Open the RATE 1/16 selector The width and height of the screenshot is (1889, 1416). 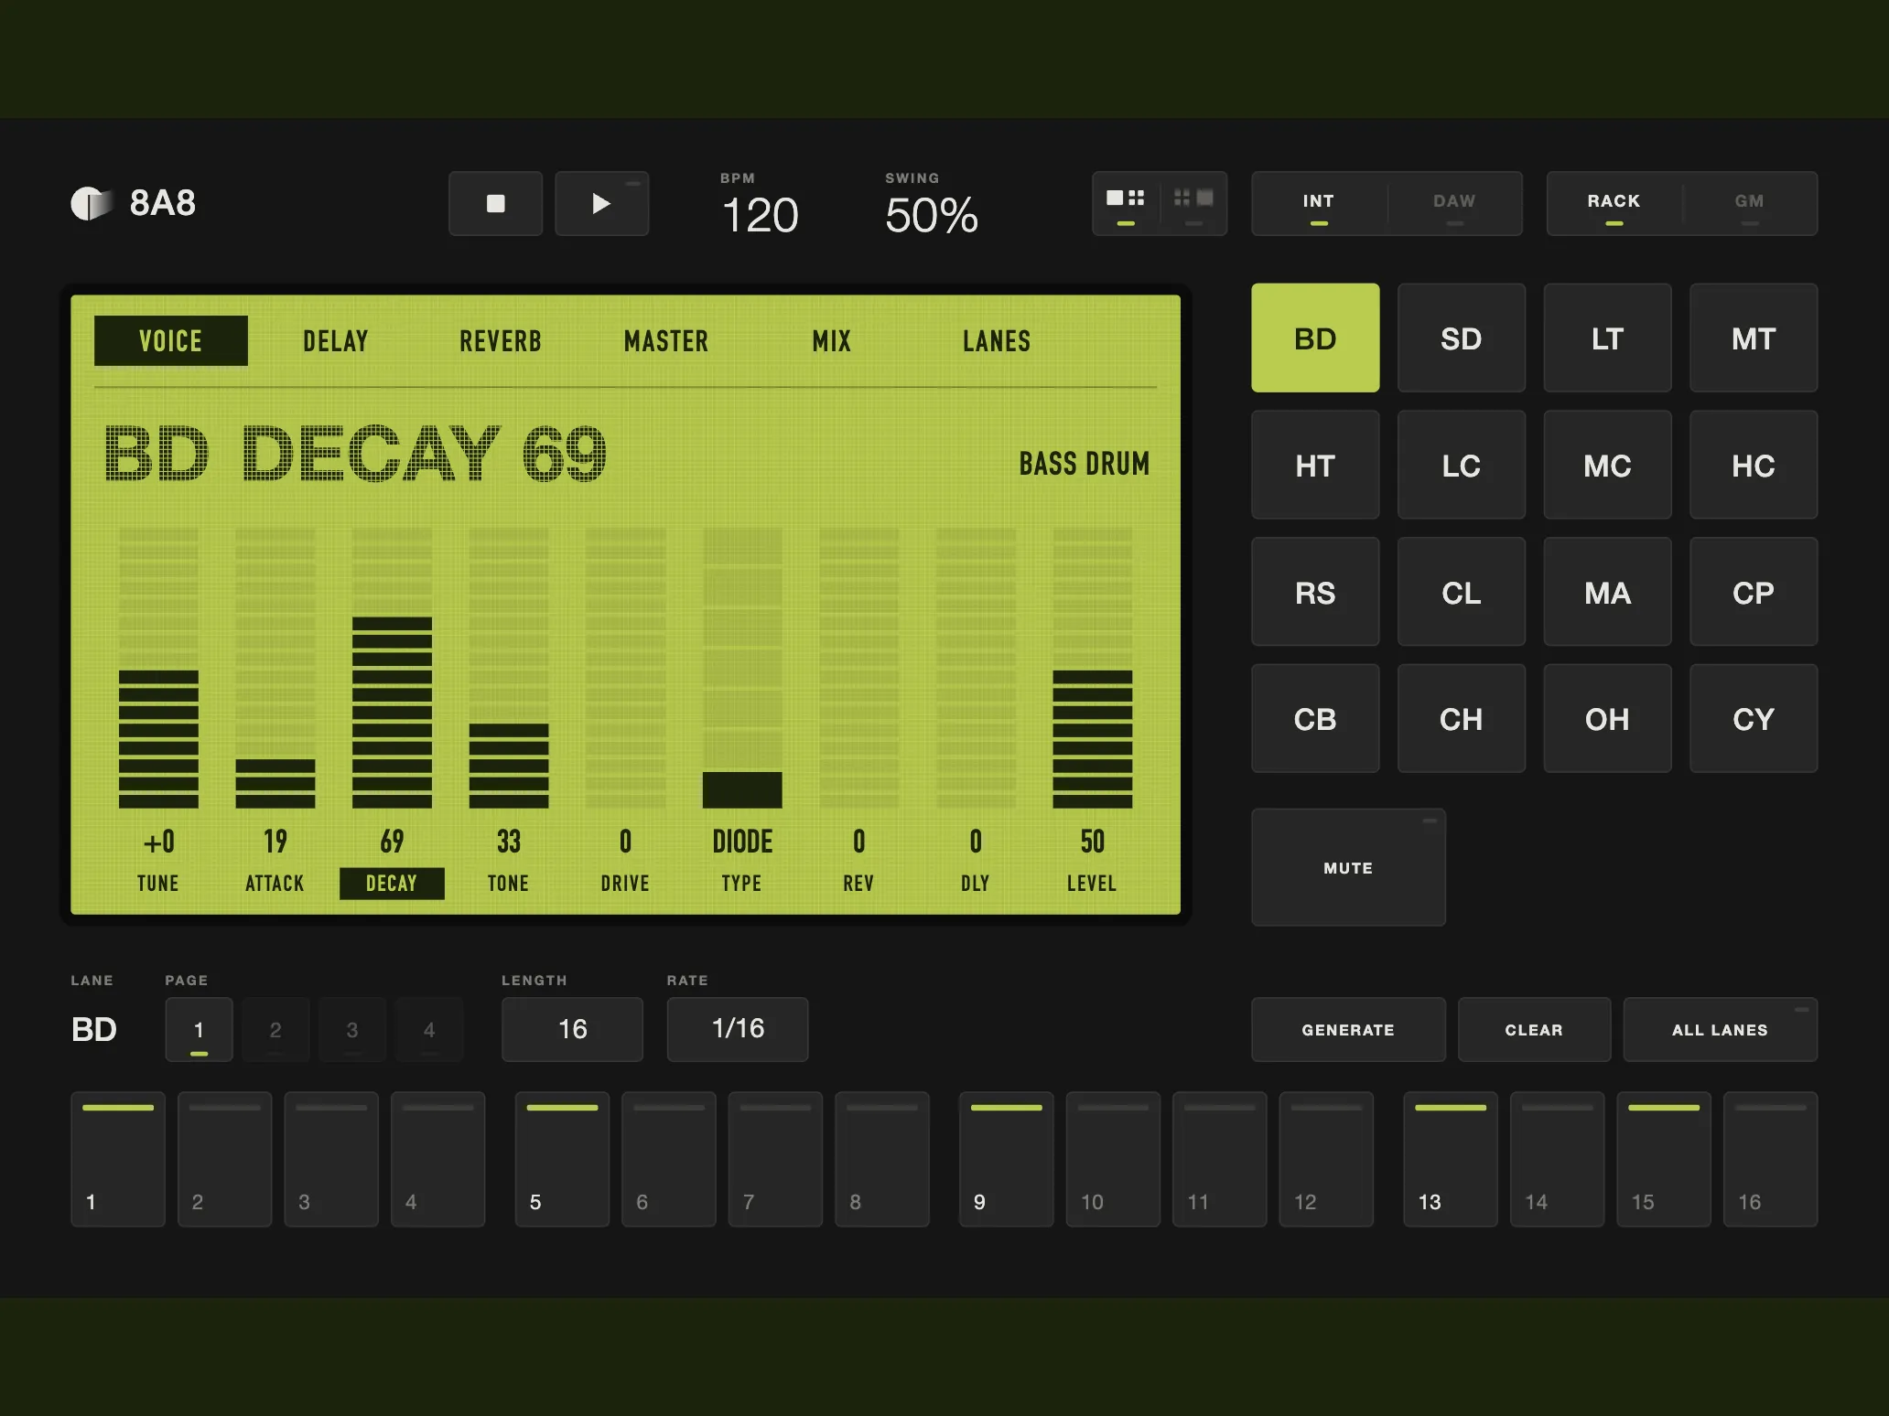pos(738,1029)
